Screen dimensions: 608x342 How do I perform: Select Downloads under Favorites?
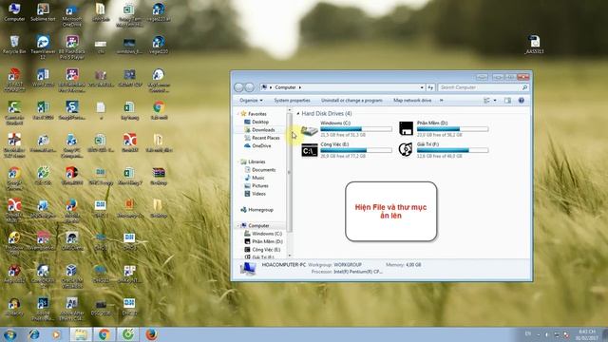click(259, 130)
